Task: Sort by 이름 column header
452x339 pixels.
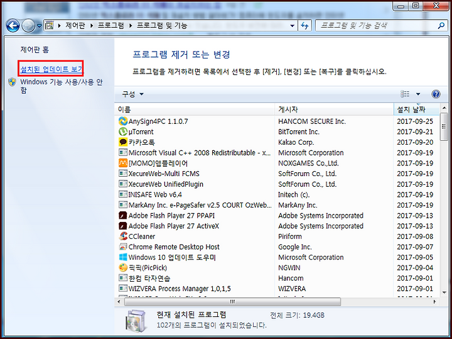Action: pyautogui.click(x=195, y=109)
